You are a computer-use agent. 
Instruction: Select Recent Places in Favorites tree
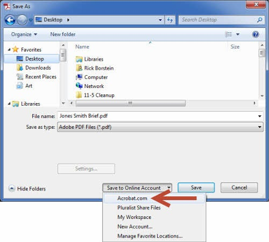(41, 77)
